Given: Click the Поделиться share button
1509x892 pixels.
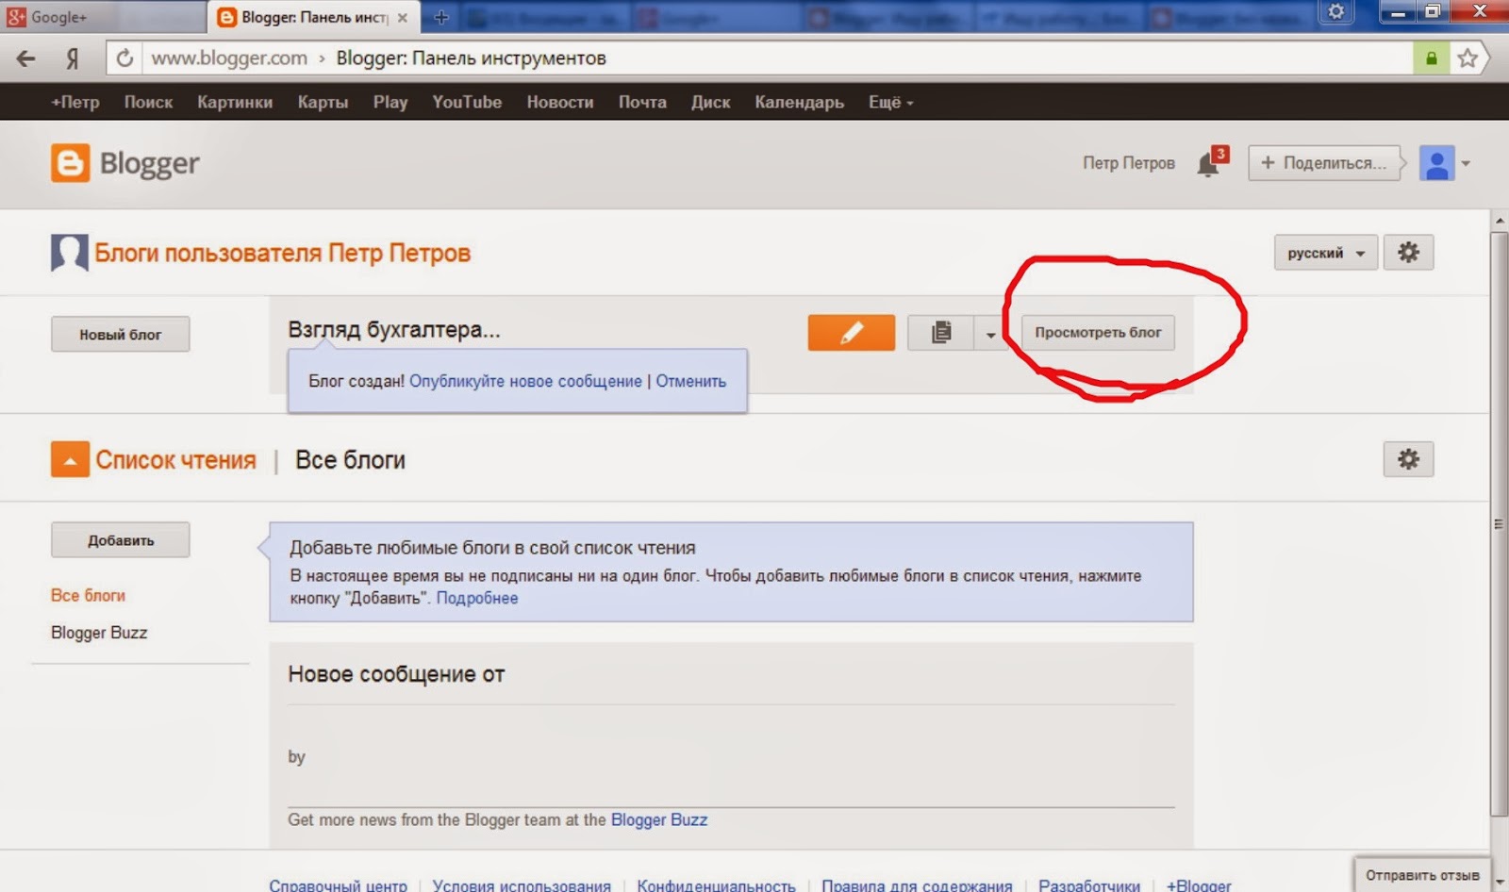Looking at the screenshot, I should click(x=1324, y=163).
